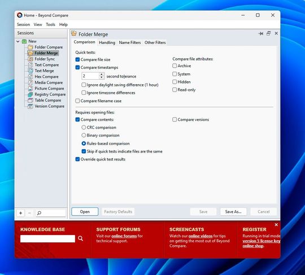
Task: Switch to the Name Filters tab
Action: point(130,42)
